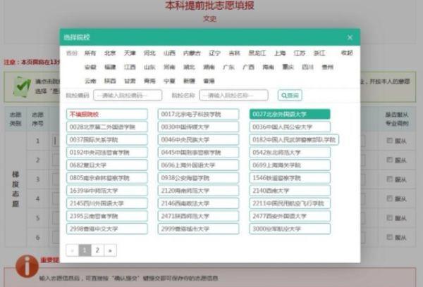Select 0938公安海警学院
Image resolution: width=423 pixels, height=287 pixels.
coord(198,178)
